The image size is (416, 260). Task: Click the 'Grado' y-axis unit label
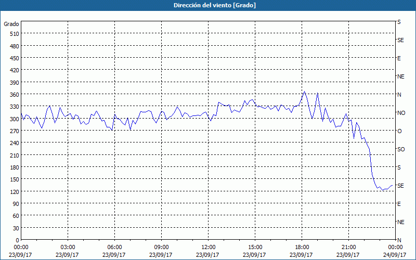(x=11, y=24)
